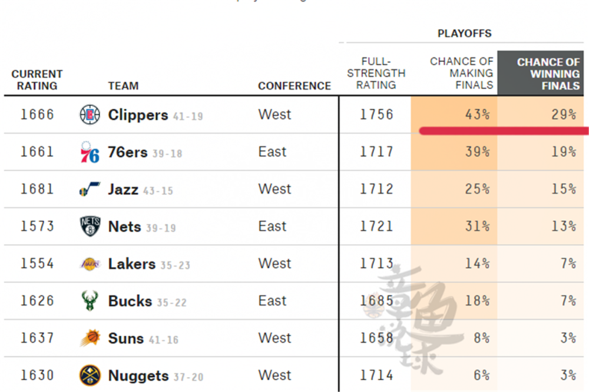The image size is (589, 392).
Task: Click the Nuggets team logo
Action: pos(90,376)
